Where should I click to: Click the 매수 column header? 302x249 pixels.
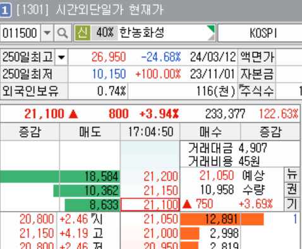point(210,132)
